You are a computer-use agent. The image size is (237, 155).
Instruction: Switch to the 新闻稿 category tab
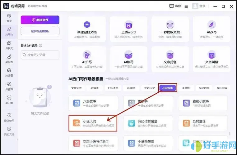pyautogui.click(x=131, y=88)
